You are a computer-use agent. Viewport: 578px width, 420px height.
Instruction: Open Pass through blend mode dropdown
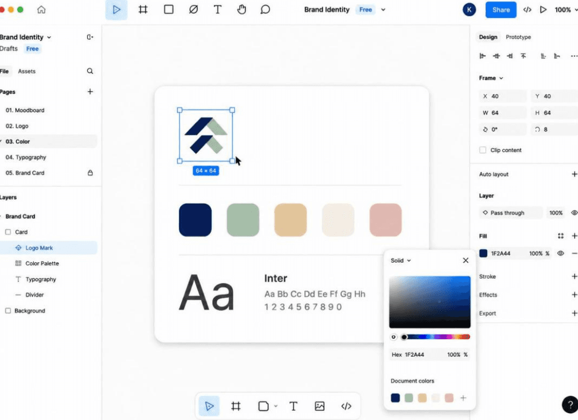tap(511, 213)
